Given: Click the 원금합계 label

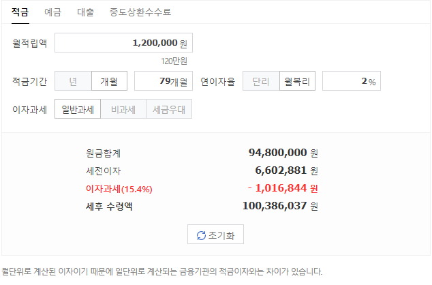Looking at the screenshot, I should click(x=104, y=153).
